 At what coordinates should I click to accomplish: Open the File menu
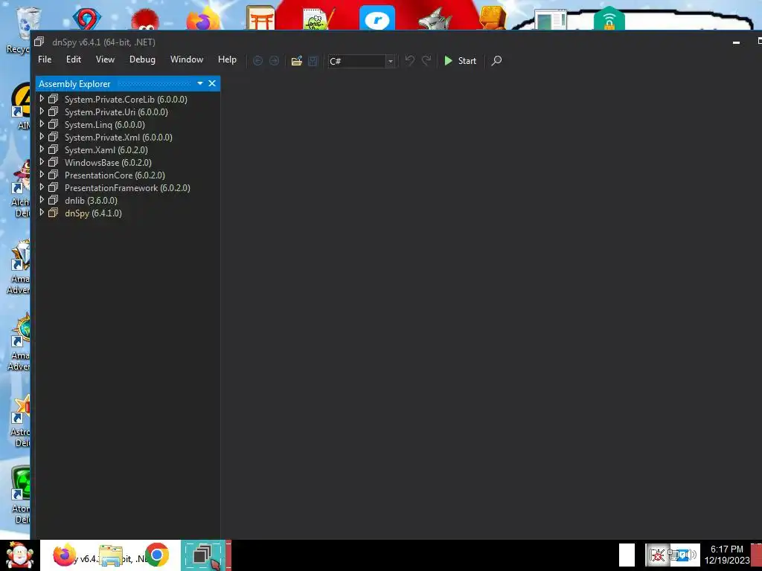point(45,59)
